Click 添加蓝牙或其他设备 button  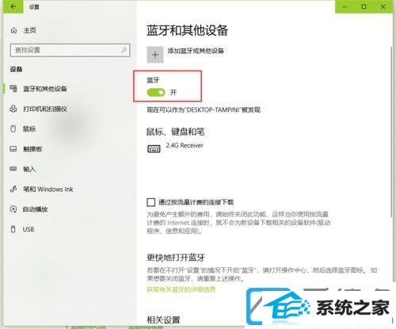click(196, 51)
